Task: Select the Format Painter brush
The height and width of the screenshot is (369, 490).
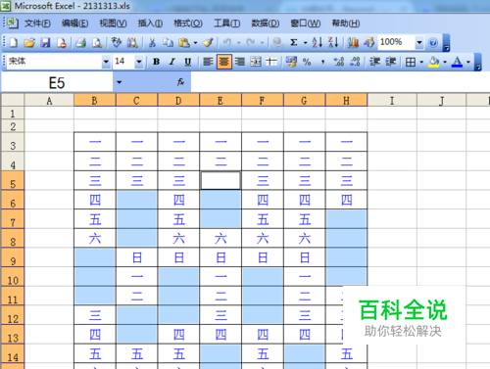Action: coord(208,42)
